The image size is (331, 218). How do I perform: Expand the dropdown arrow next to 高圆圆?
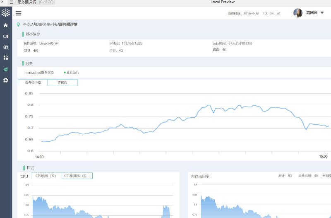322,13
